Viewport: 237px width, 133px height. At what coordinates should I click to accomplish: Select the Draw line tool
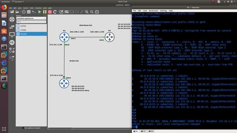pos(82,12)
